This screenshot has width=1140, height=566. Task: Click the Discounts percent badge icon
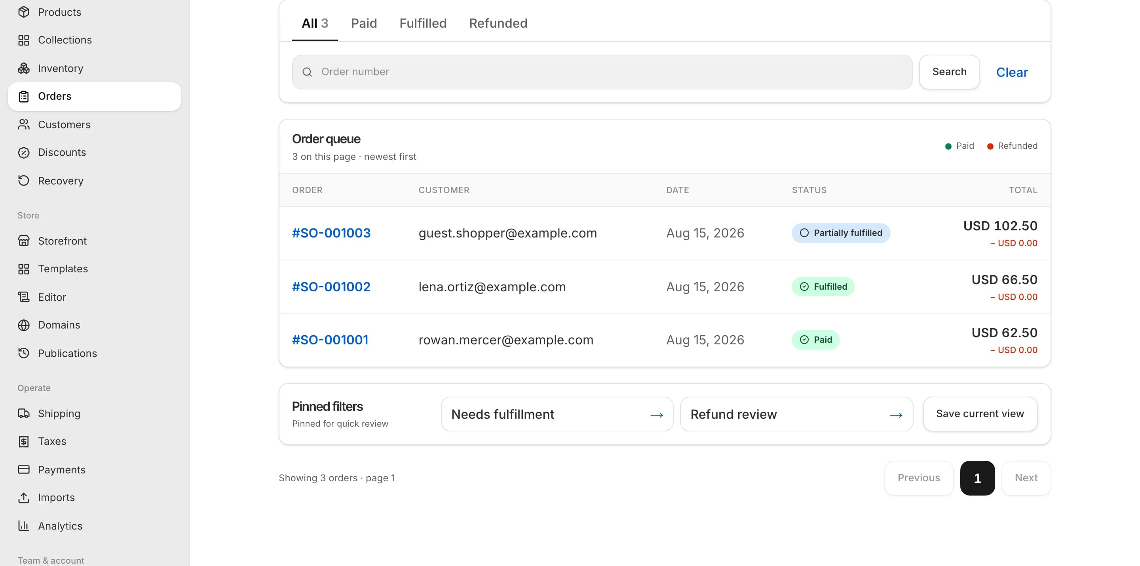pos(23,153)
